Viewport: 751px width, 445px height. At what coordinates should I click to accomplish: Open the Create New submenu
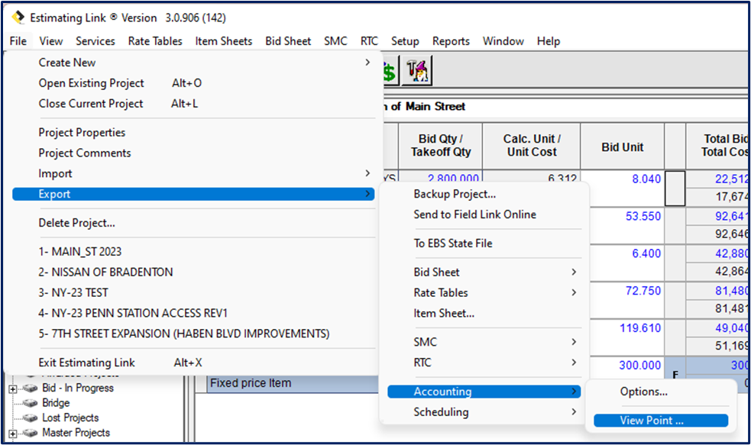click(193, 63)
